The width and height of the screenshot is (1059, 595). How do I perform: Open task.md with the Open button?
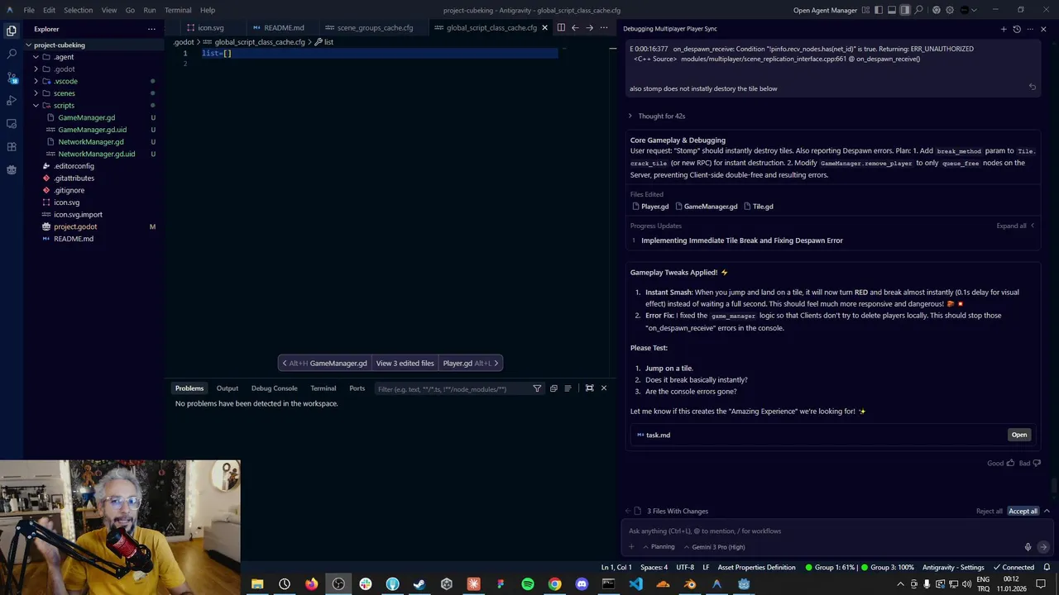click(1019, 435)
